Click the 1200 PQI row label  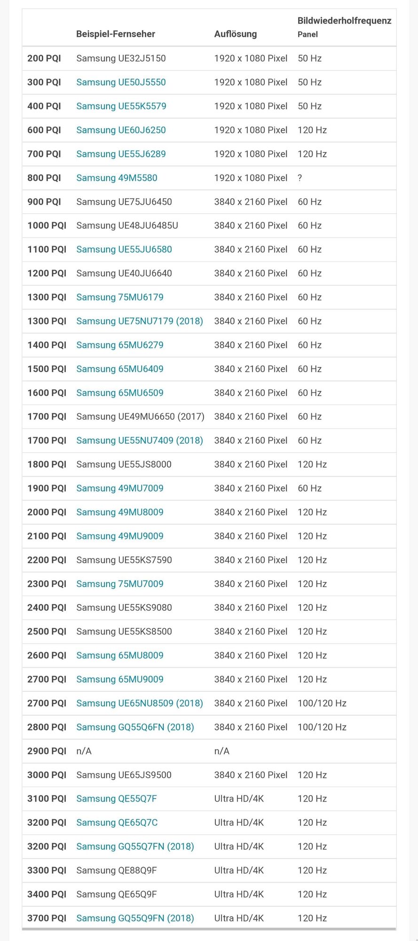(47, 273)
